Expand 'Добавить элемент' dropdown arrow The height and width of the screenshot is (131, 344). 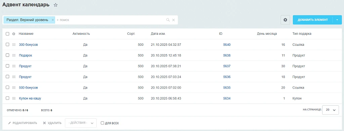pos(337,20)
